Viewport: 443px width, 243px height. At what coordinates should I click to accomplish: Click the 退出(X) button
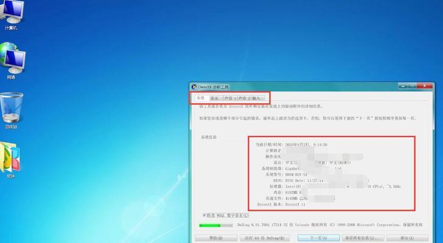point(407,238)
